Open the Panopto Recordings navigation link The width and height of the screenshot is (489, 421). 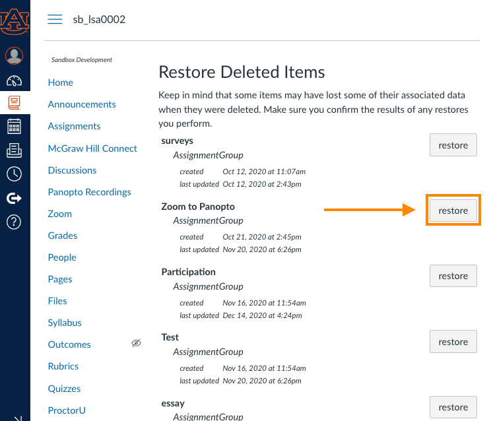pyautogui.click(x=90, y=192)
